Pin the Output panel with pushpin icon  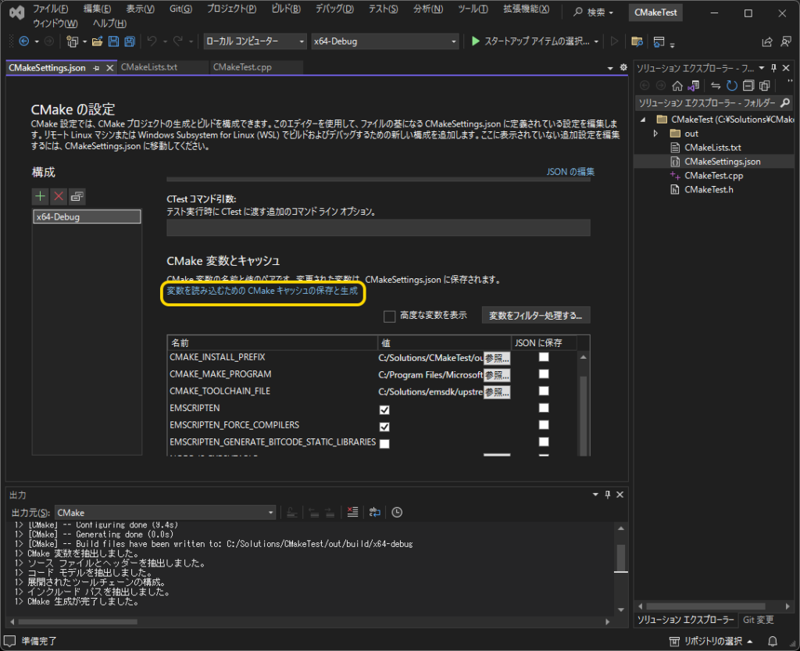[x=607, y=495]
